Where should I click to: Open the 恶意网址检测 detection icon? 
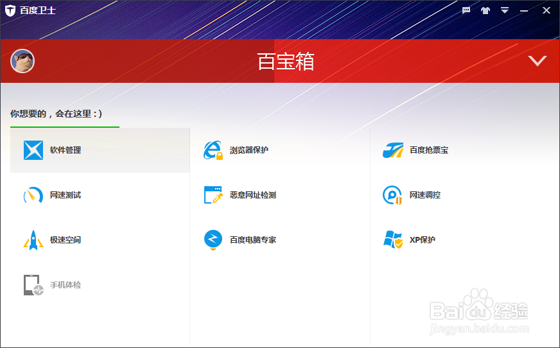click(x=213, y=195)
